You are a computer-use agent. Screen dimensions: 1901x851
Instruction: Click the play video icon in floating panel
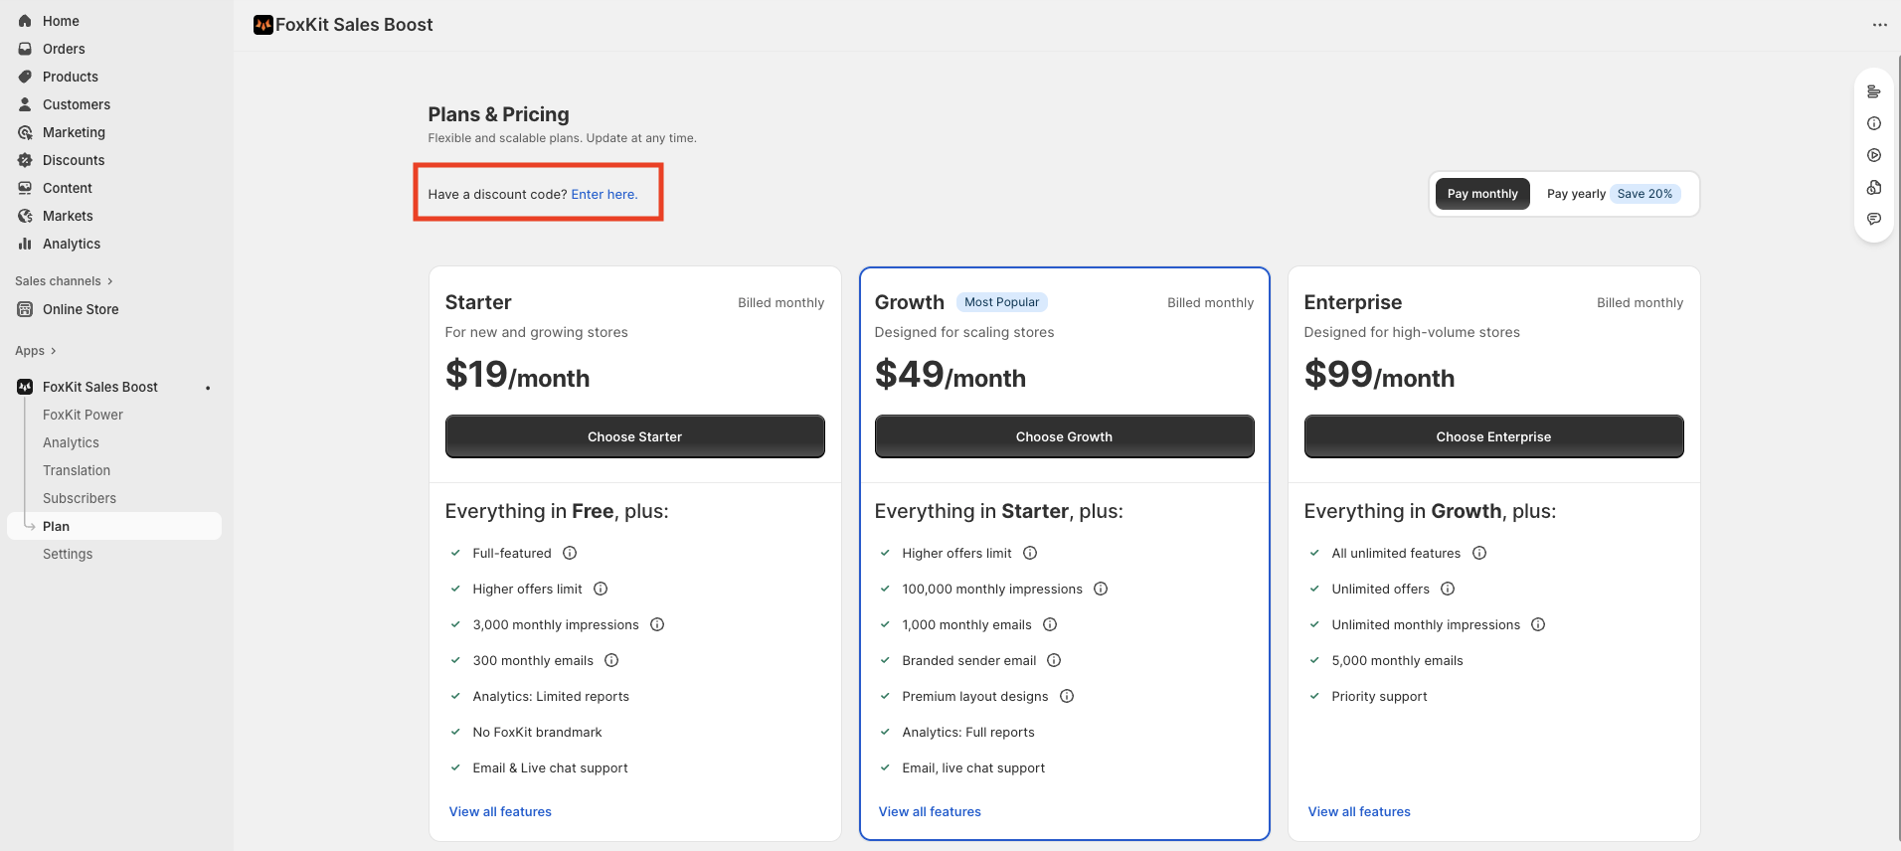coord(1874,155)
